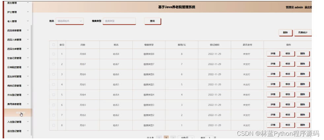The image size is (324, 140).
Task: Check the box for row 月份1
Action: coord(53,125)
